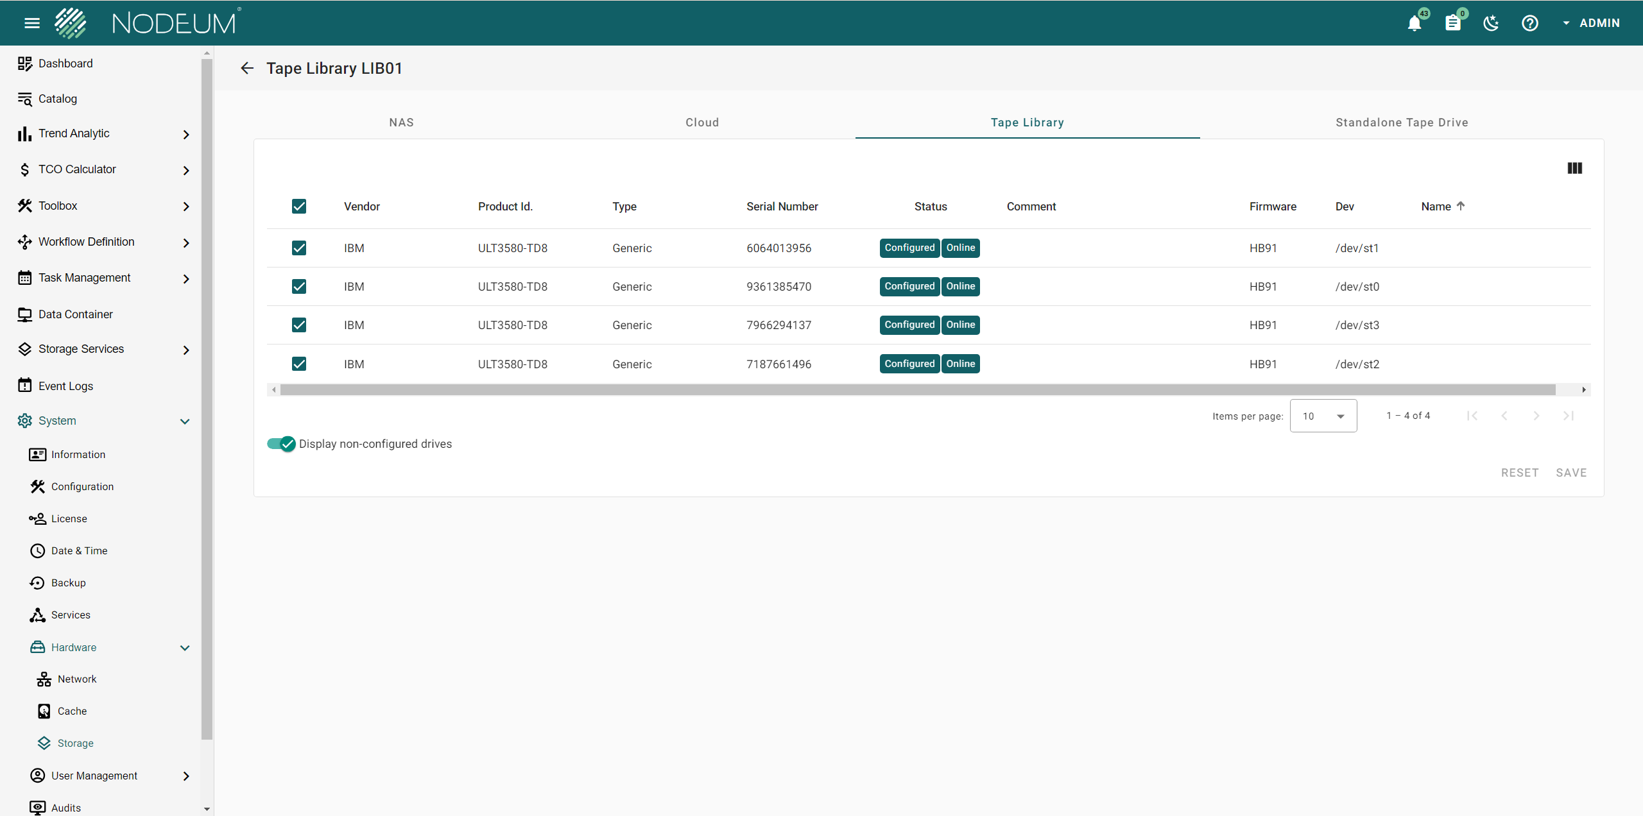
Task: Sort table by the Name column header
Action: click(1436, 207)
